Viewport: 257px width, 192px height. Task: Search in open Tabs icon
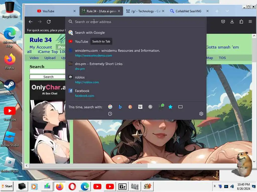point(180,107)
